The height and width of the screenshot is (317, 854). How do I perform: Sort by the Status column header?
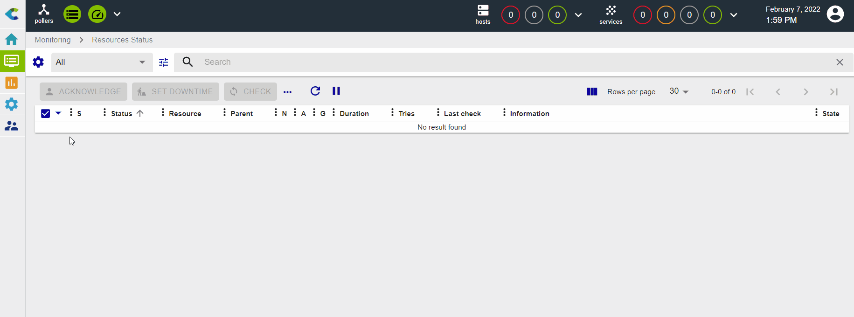click(x=122, y=113)
